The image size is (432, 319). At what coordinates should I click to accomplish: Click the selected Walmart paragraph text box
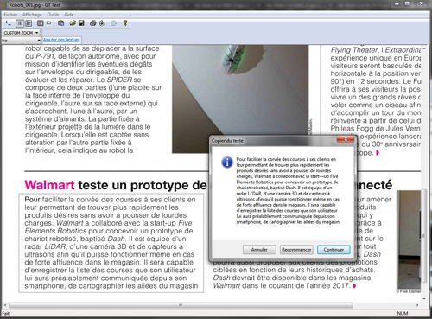[111, 243]
